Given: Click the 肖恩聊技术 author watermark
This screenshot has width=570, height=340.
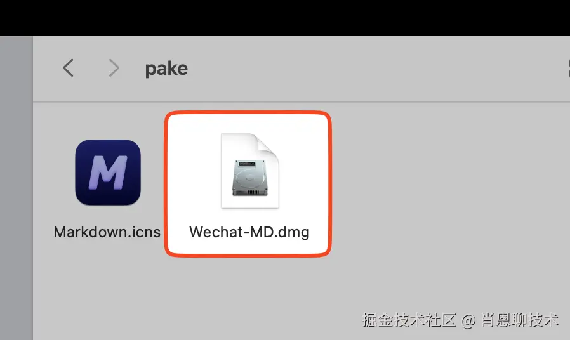Looking at the screenshot, I should pos(520,320).
